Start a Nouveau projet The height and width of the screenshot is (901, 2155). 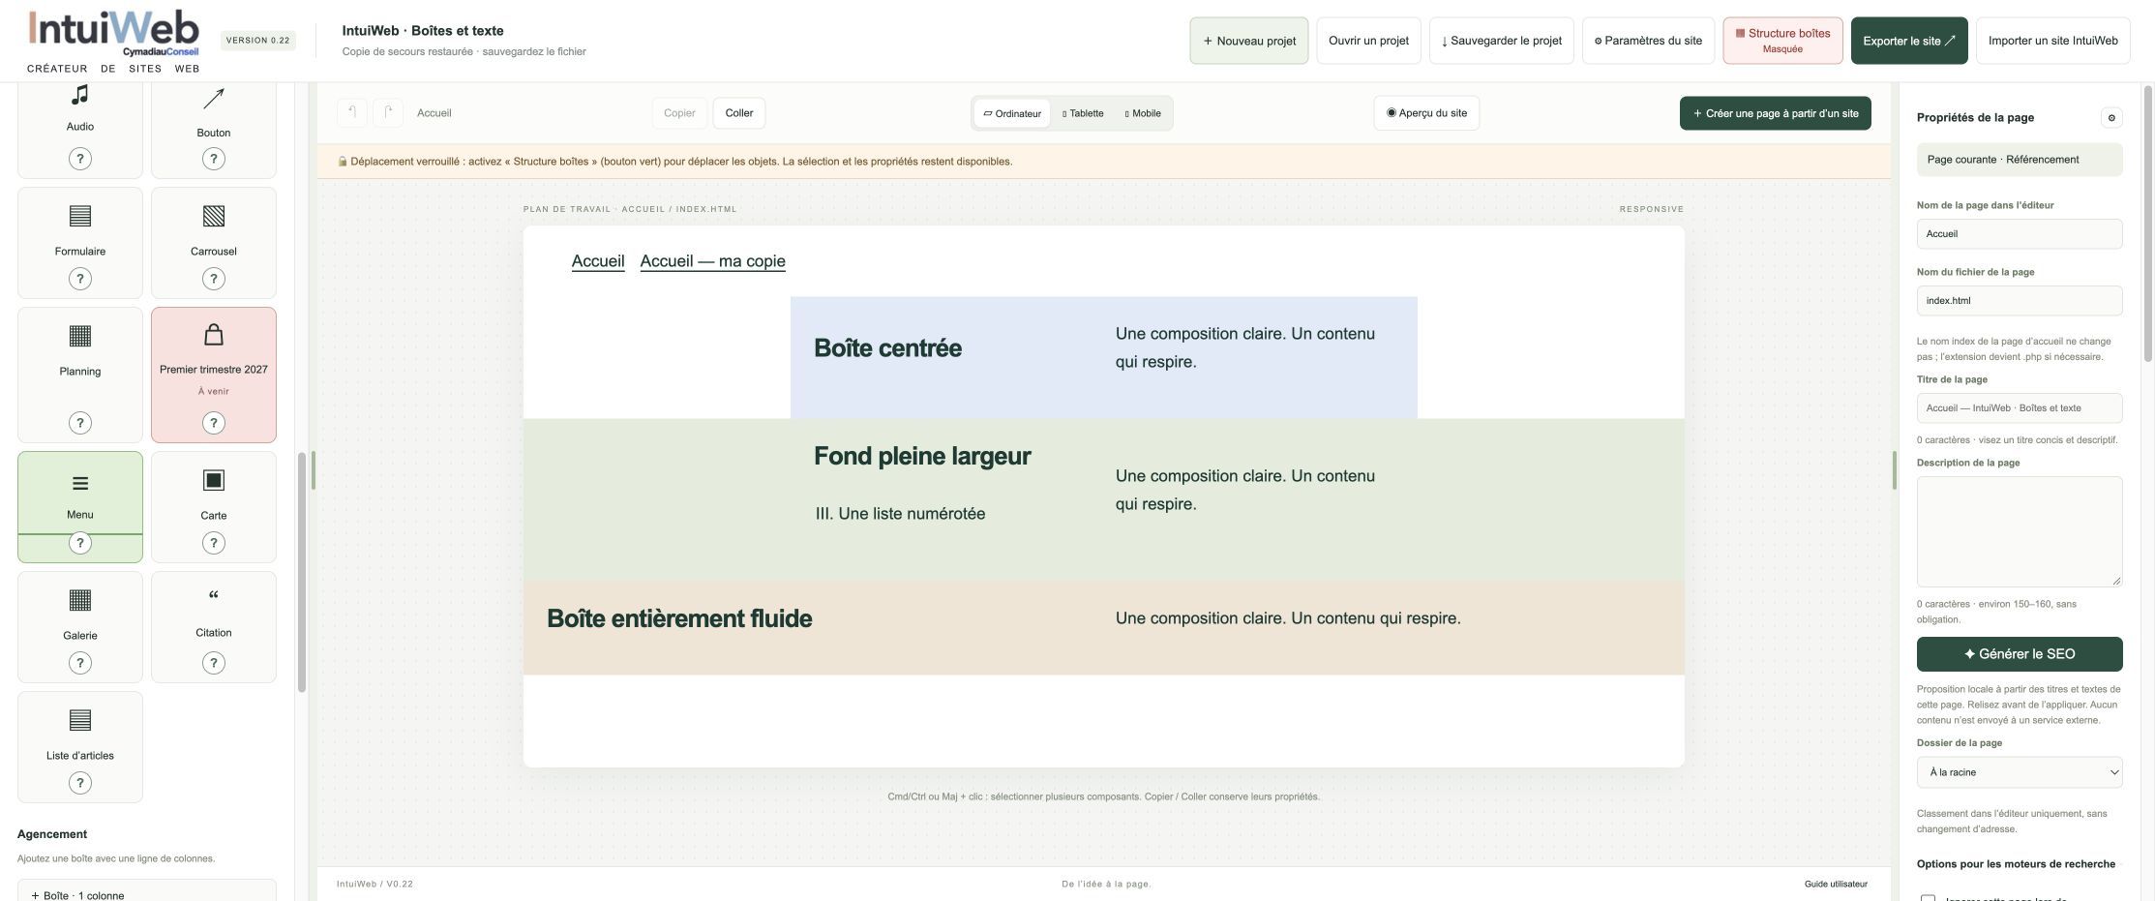(x=1248, y=41)
